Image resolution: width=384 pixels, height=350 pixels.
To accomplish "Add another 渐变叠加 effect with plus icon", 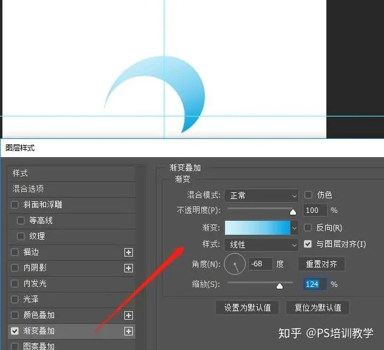I will point(129,331).
